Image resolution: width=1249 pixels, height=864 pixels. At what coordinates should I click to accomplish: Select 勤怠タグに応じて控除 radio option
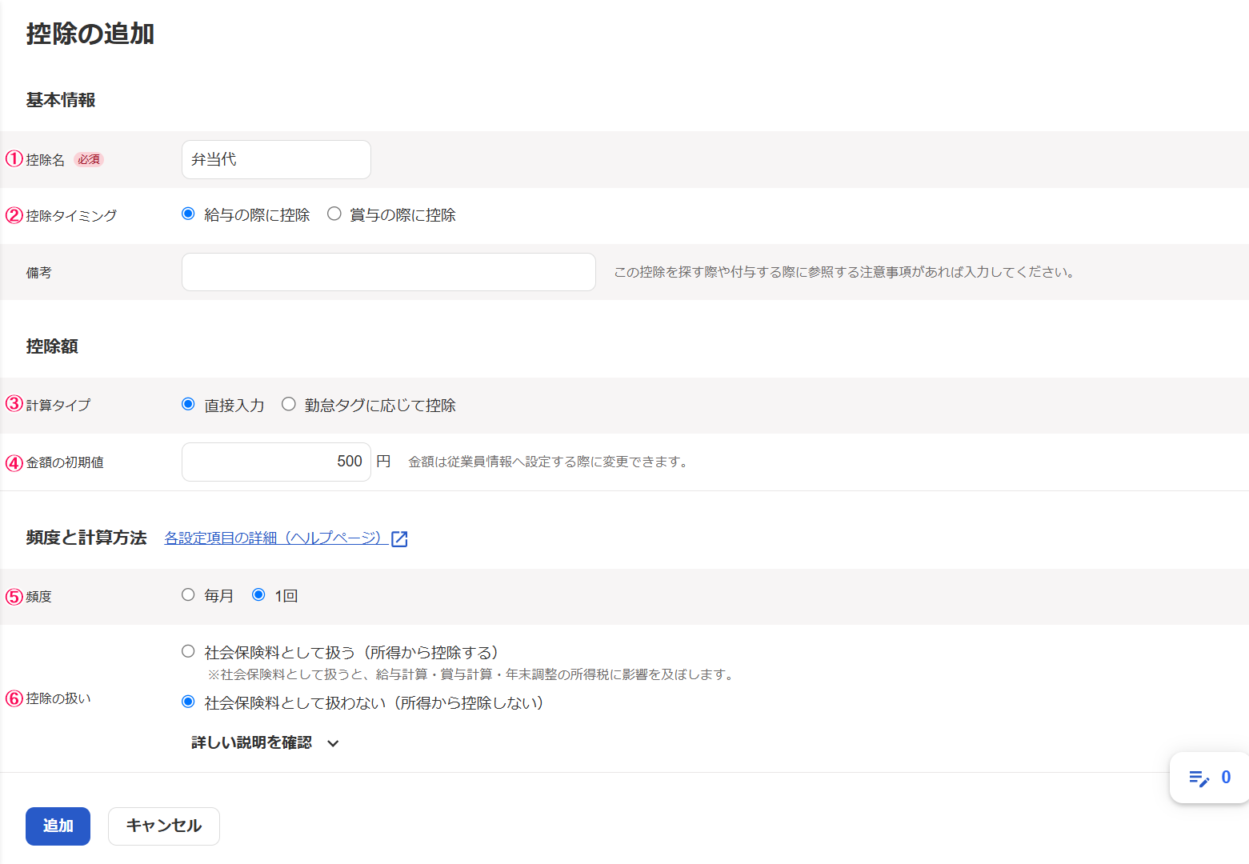point(289,404)
